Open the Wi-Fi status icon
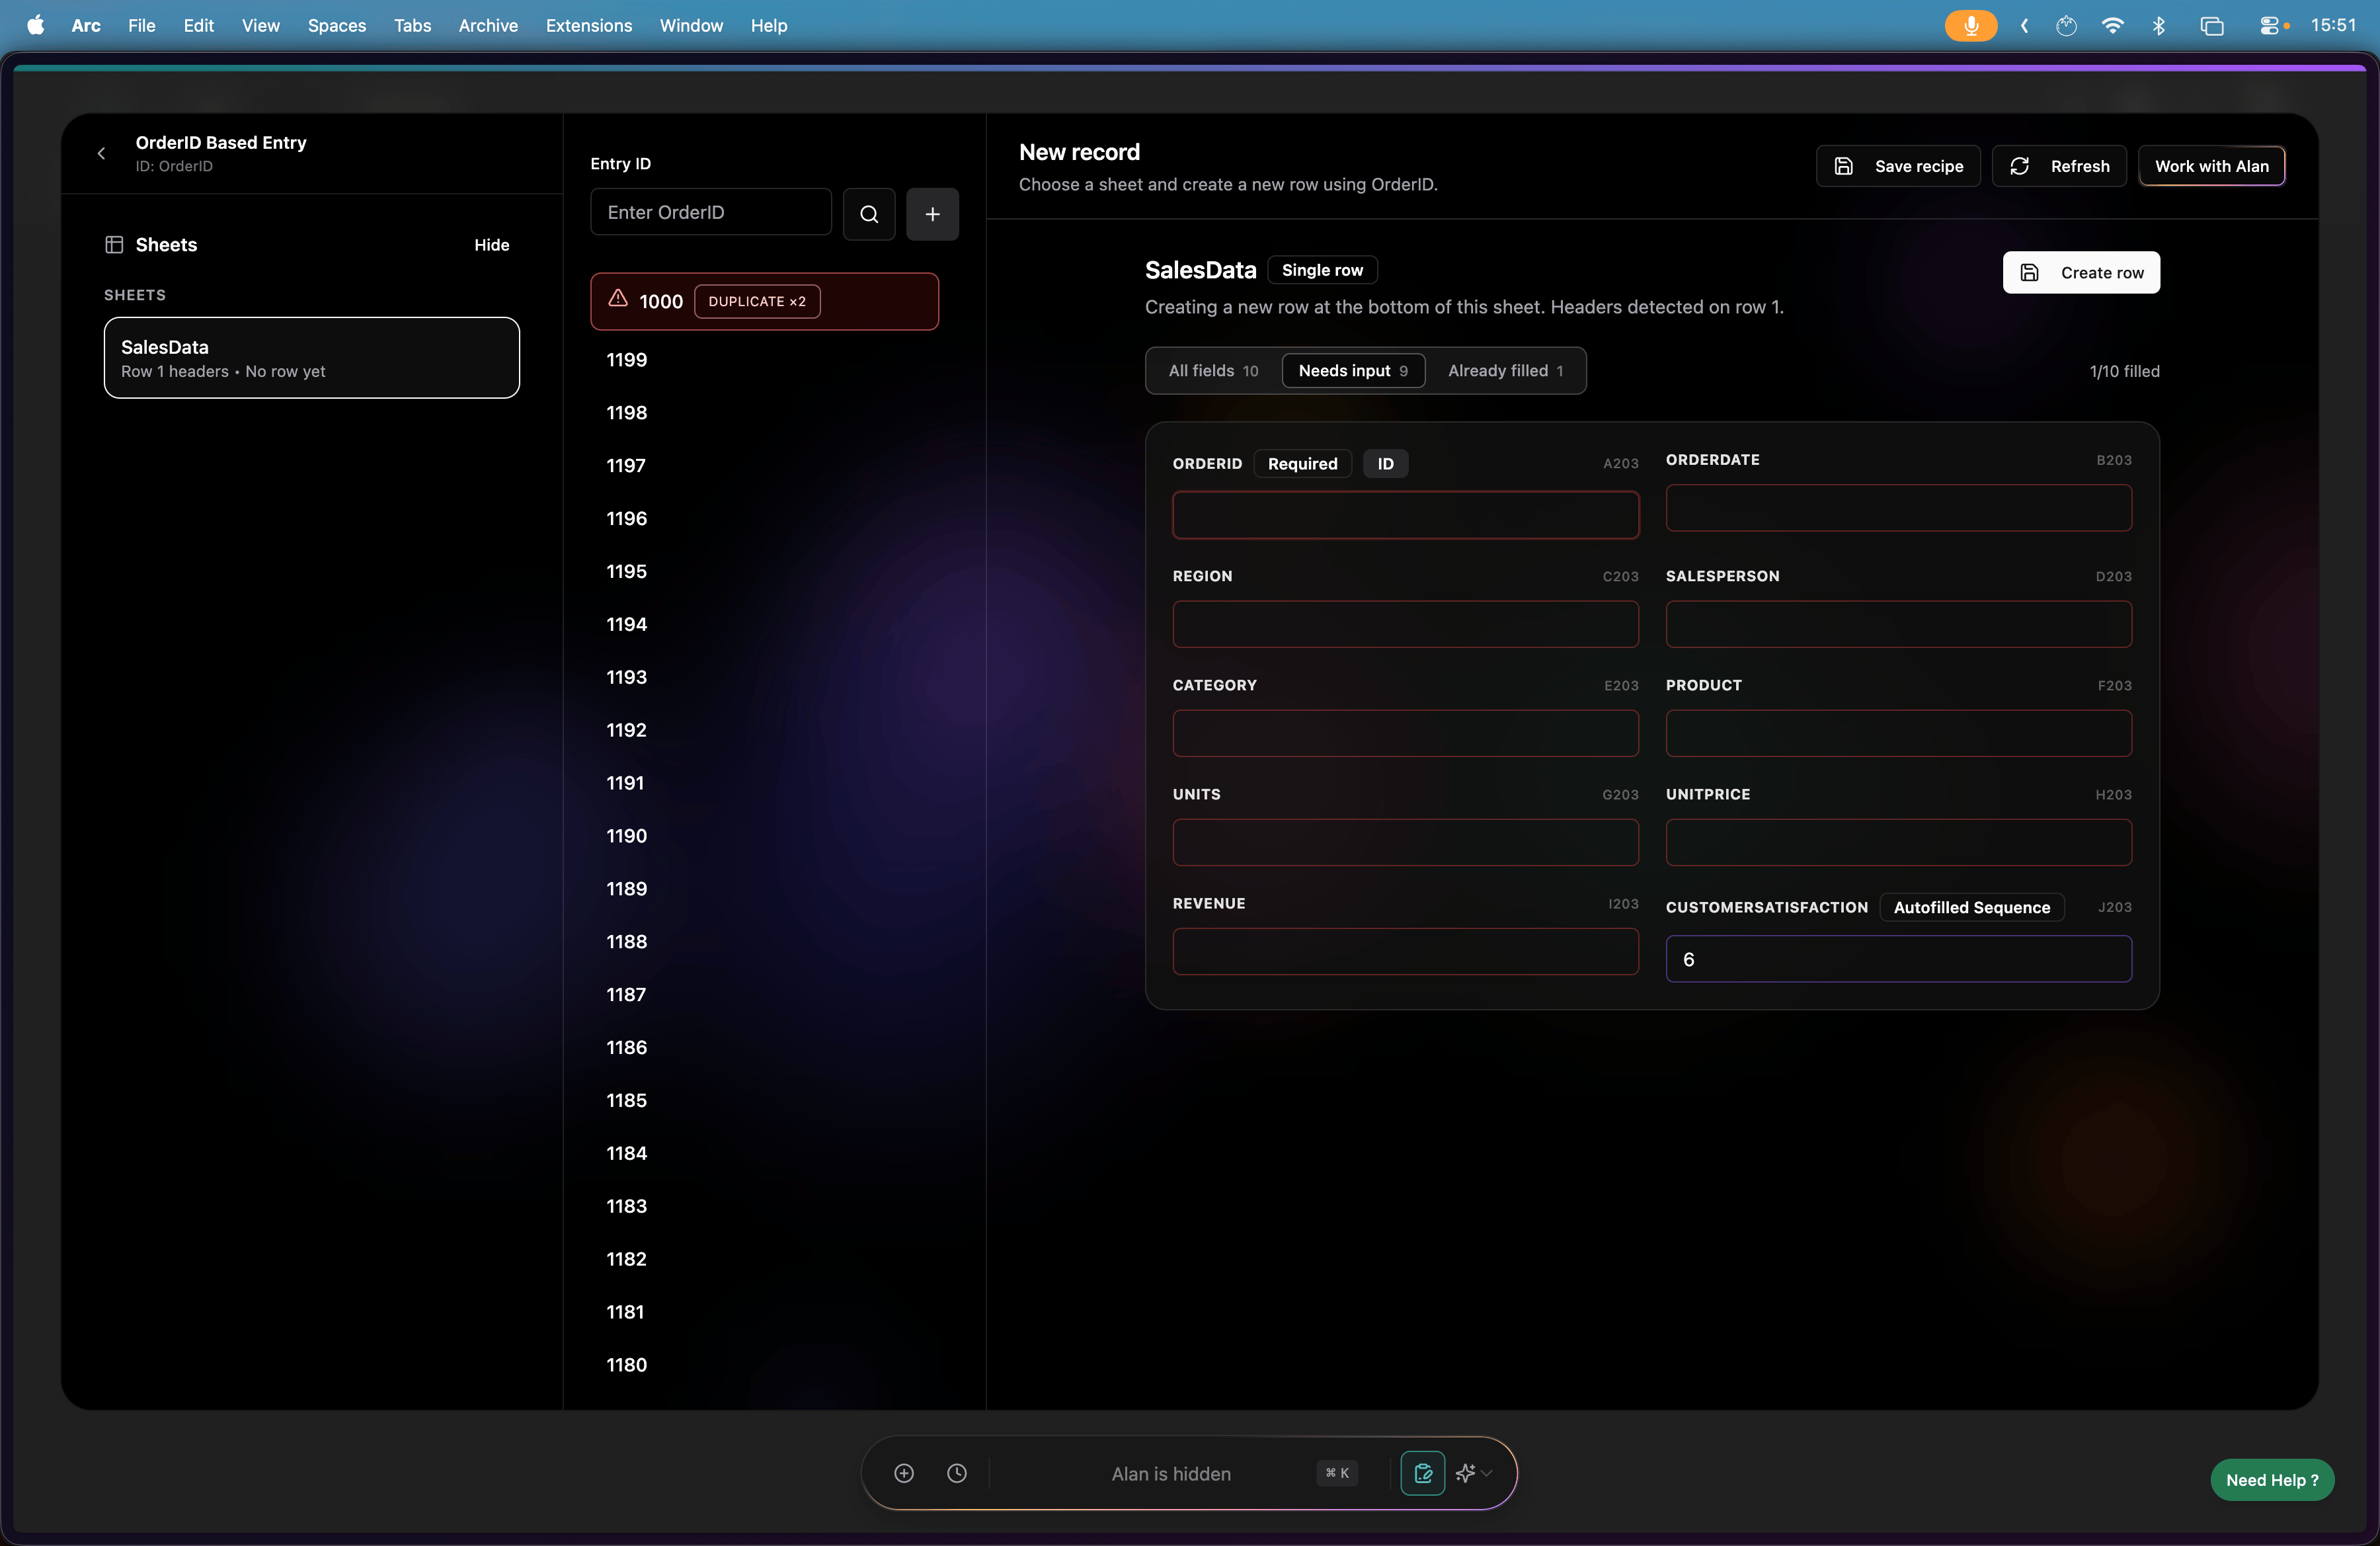 (2112, 25)
